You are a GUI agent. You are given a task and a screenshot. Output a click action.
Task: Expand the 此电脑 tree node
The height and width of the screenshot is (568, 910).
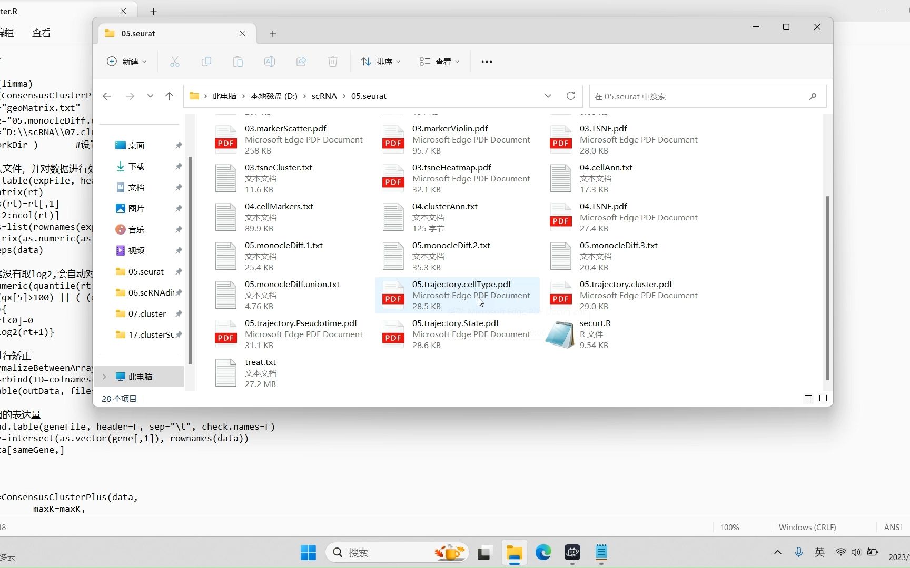click(104, 377)
